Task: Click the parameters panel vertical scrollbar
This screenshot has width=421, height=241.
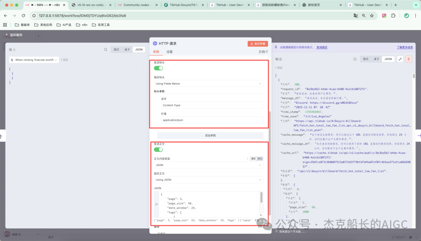Action: pos(270,163)
